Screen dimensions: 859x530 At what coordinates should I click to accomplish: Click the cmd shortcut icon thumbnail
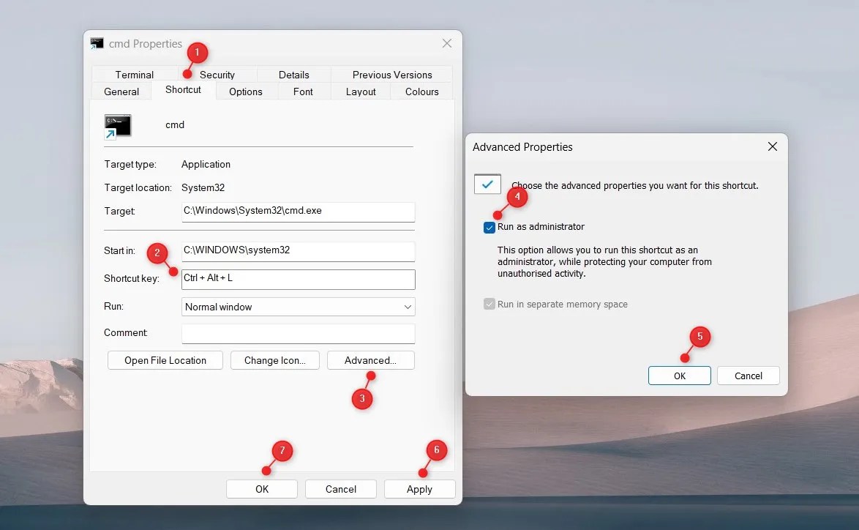[x=119, y=125]
